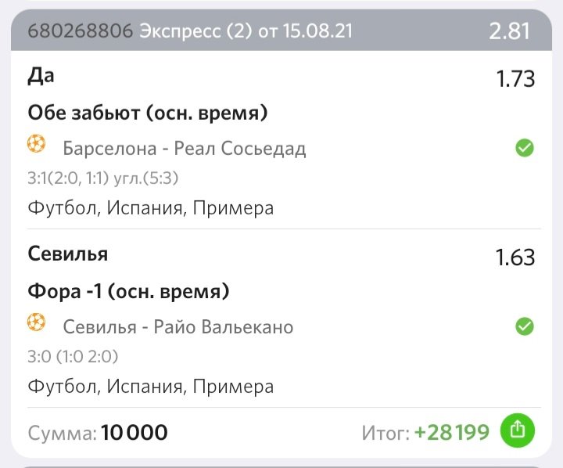
Task: Open the Барселона - Реал Сосьедад match
Action: pyautogui.click(x=185, y=148)
